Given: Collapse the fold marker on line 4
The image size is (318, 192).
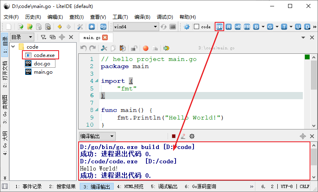Looking at the screenshot, I should 97,81.
